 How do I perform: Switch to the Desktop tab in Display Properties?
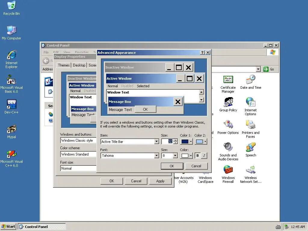(79, 65)
